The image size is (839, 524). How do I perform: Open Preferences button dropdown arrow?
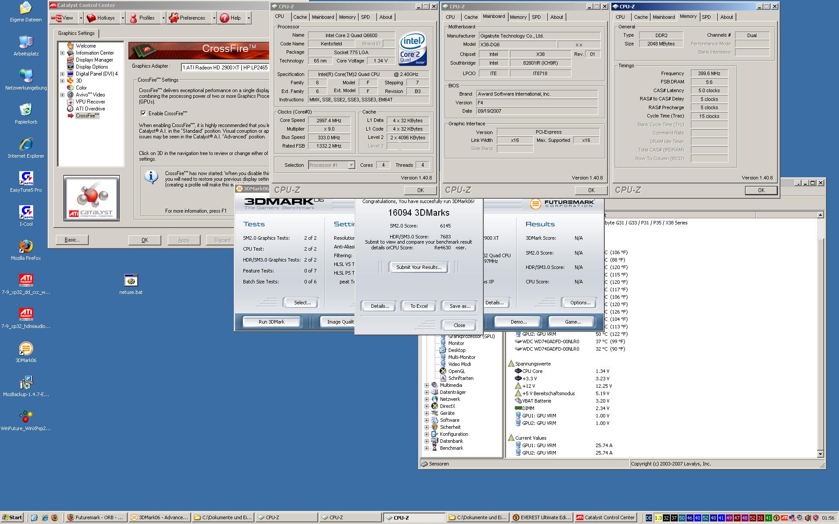point(214,18)
